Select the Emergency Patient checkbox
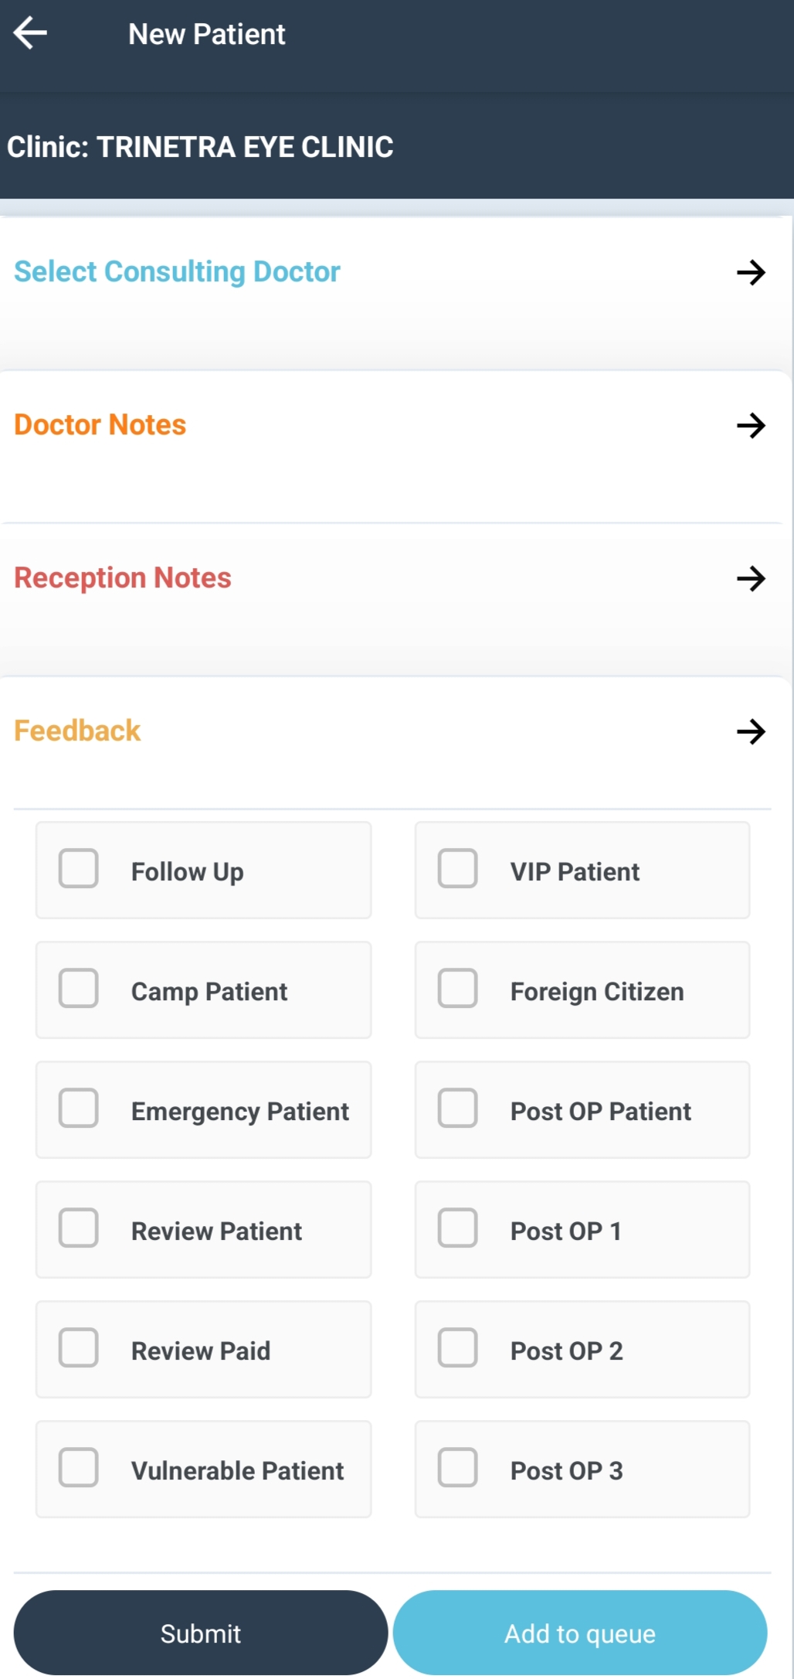Viewport: 794px width, 1679px height. tap(79, 1108)
